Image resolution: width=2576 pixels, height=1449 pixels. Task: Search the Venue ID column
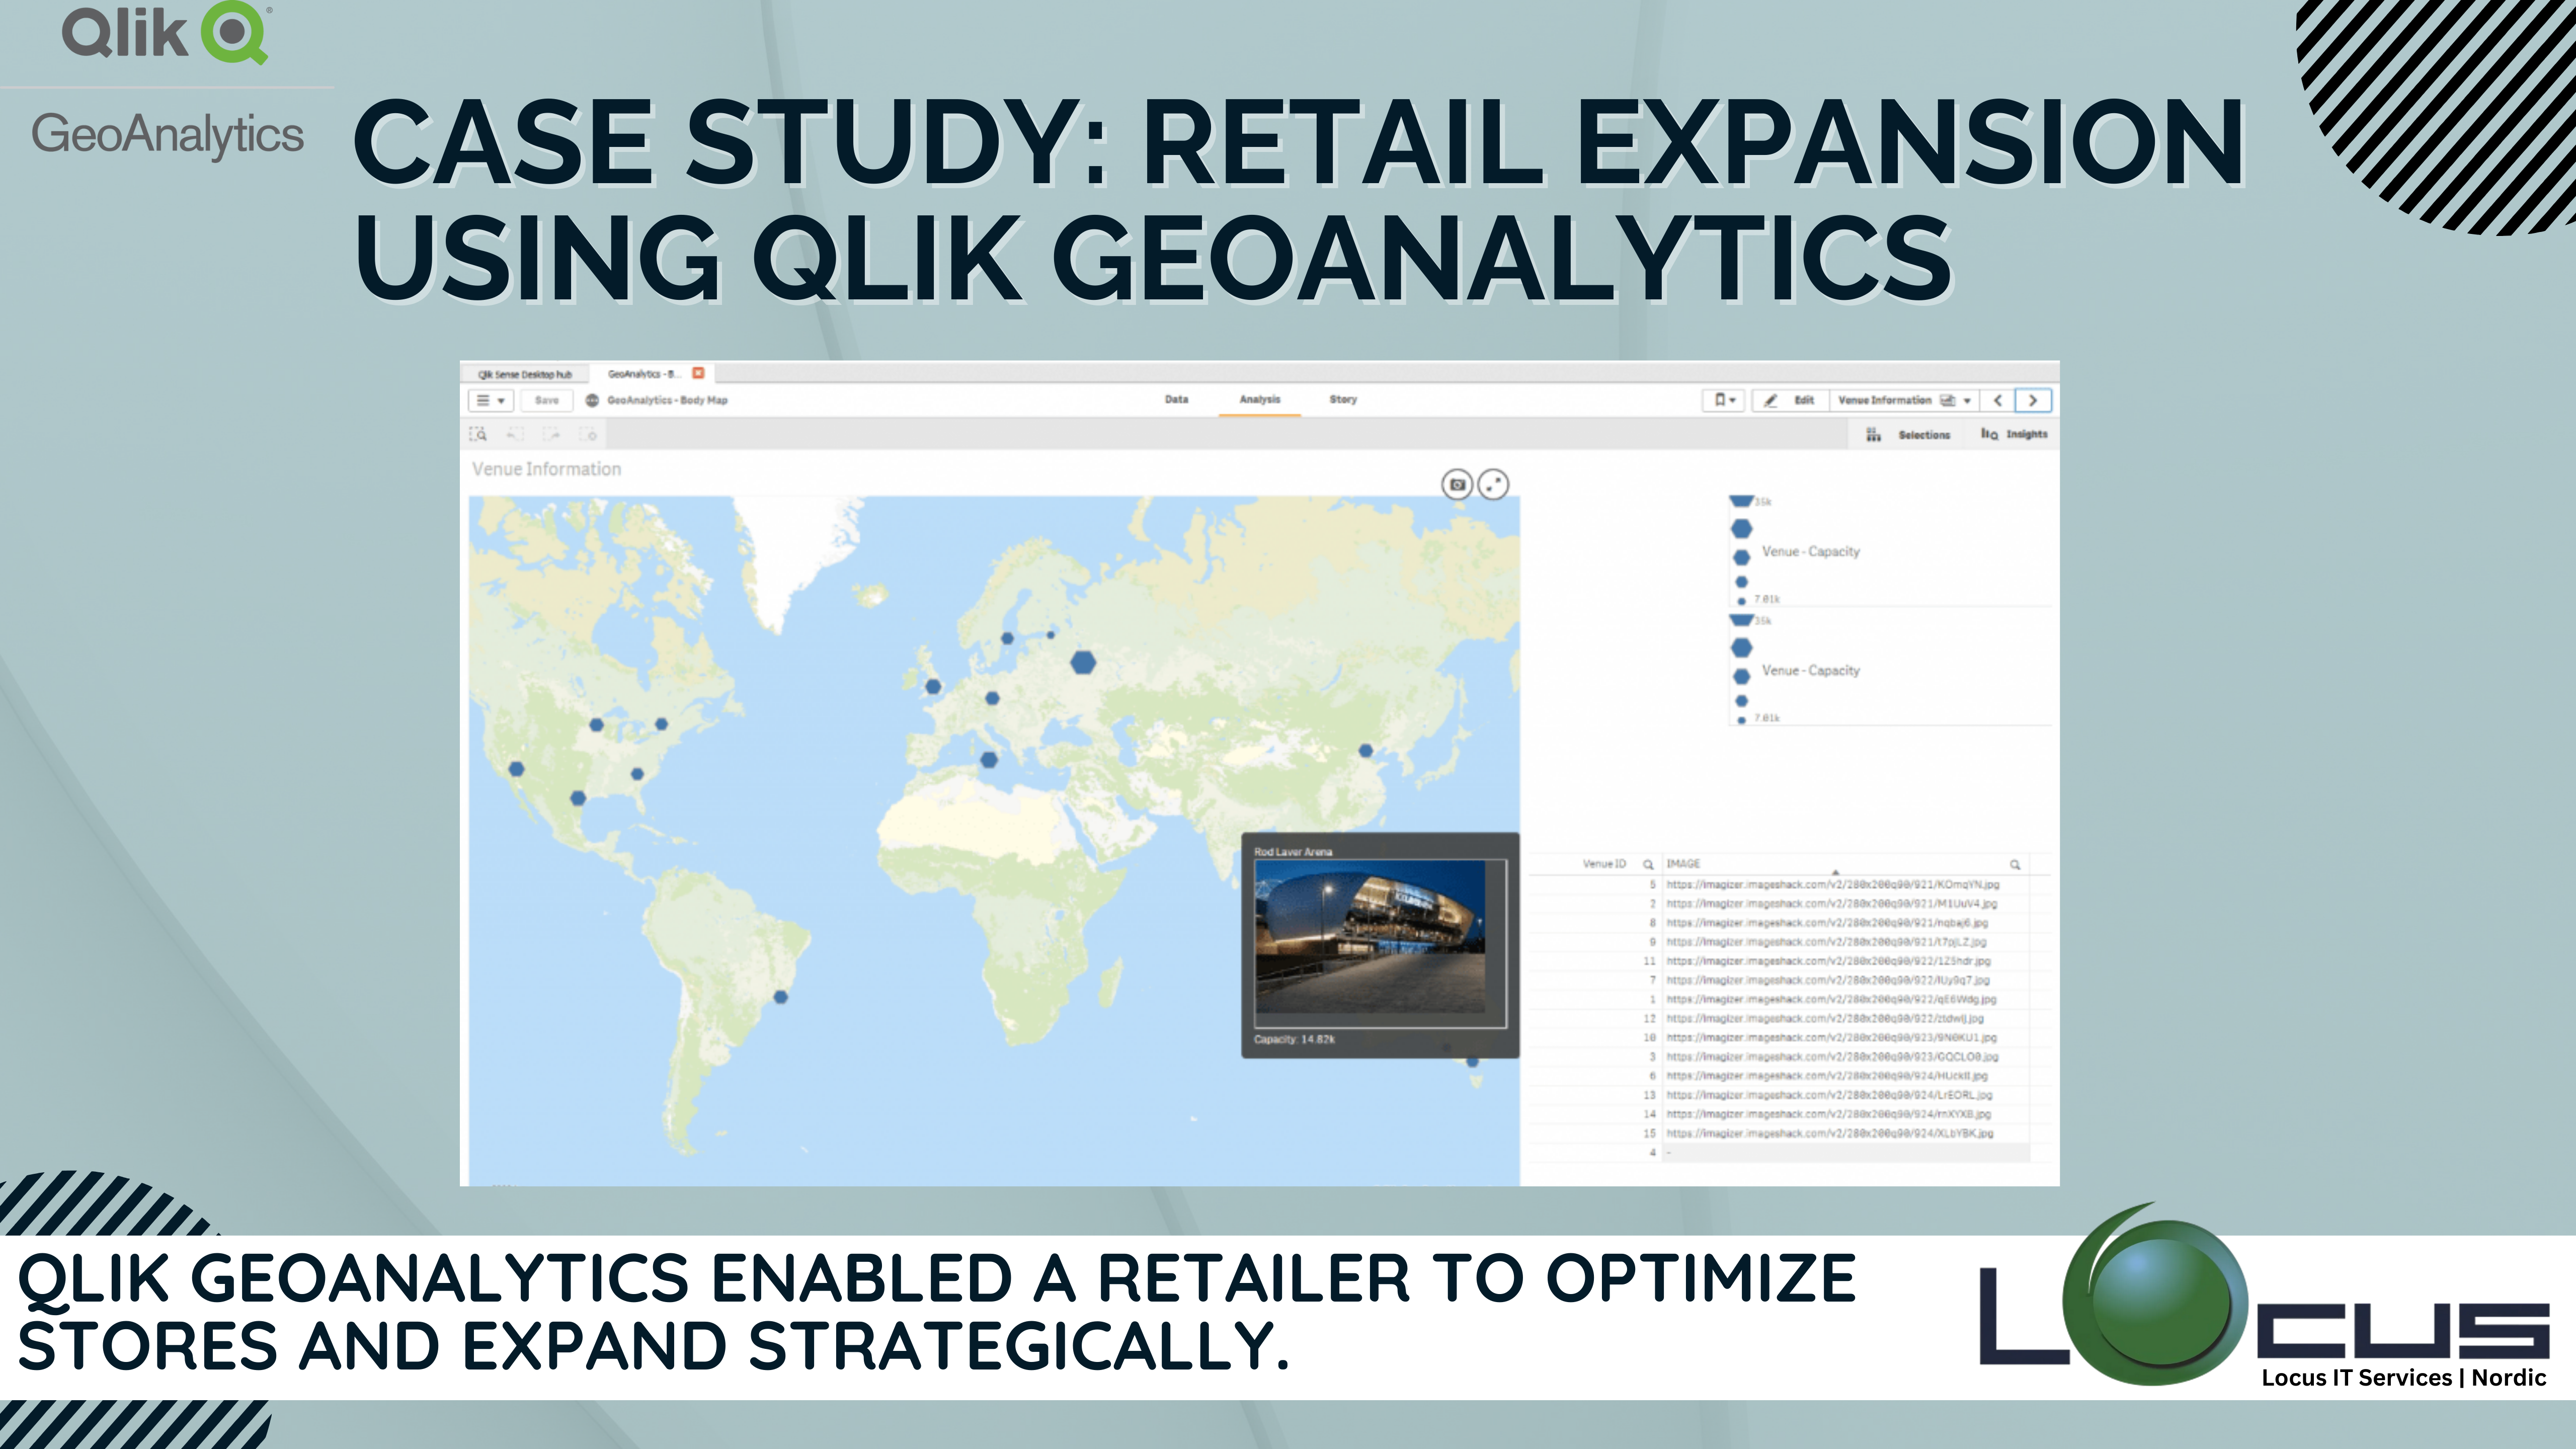pyautogui.click(x=1648, y=864)
